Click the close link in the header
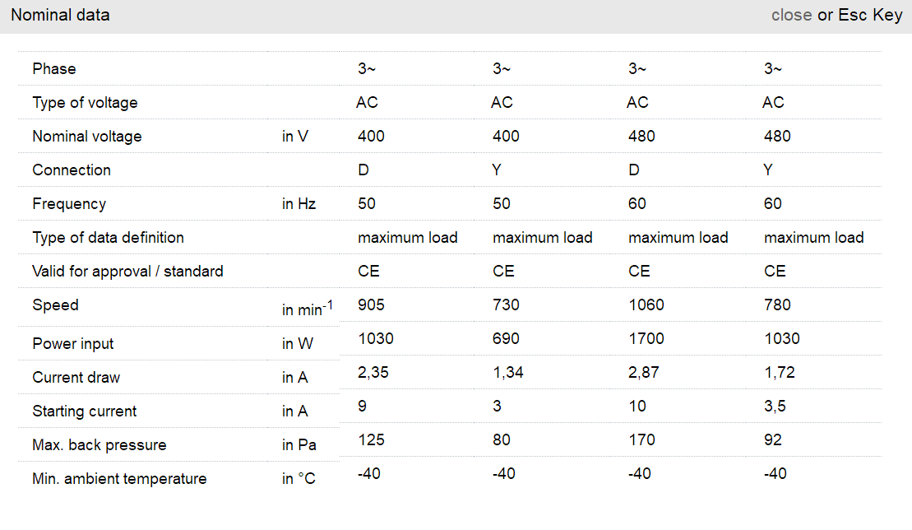 pyautogui.click(x=791, y=16)
